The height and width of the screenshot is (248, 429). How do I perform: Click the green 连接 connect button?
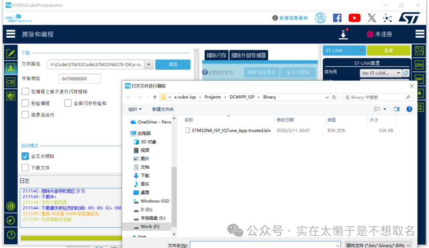point(388,50)
